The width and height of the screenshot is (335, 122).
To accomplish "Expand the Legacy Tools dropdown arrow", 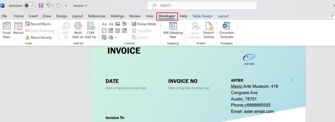I will coord(115,38).
